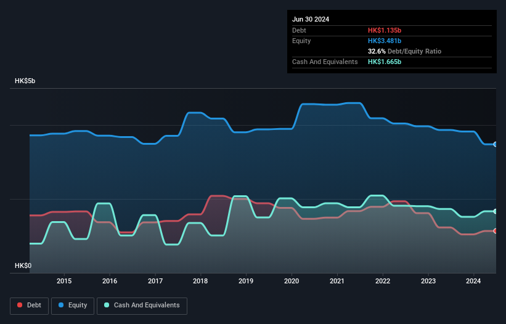Click the red Debt endpoint marker
Image resolution: width=506 pixels, height=324 pixels.
[x=496, y=231]
